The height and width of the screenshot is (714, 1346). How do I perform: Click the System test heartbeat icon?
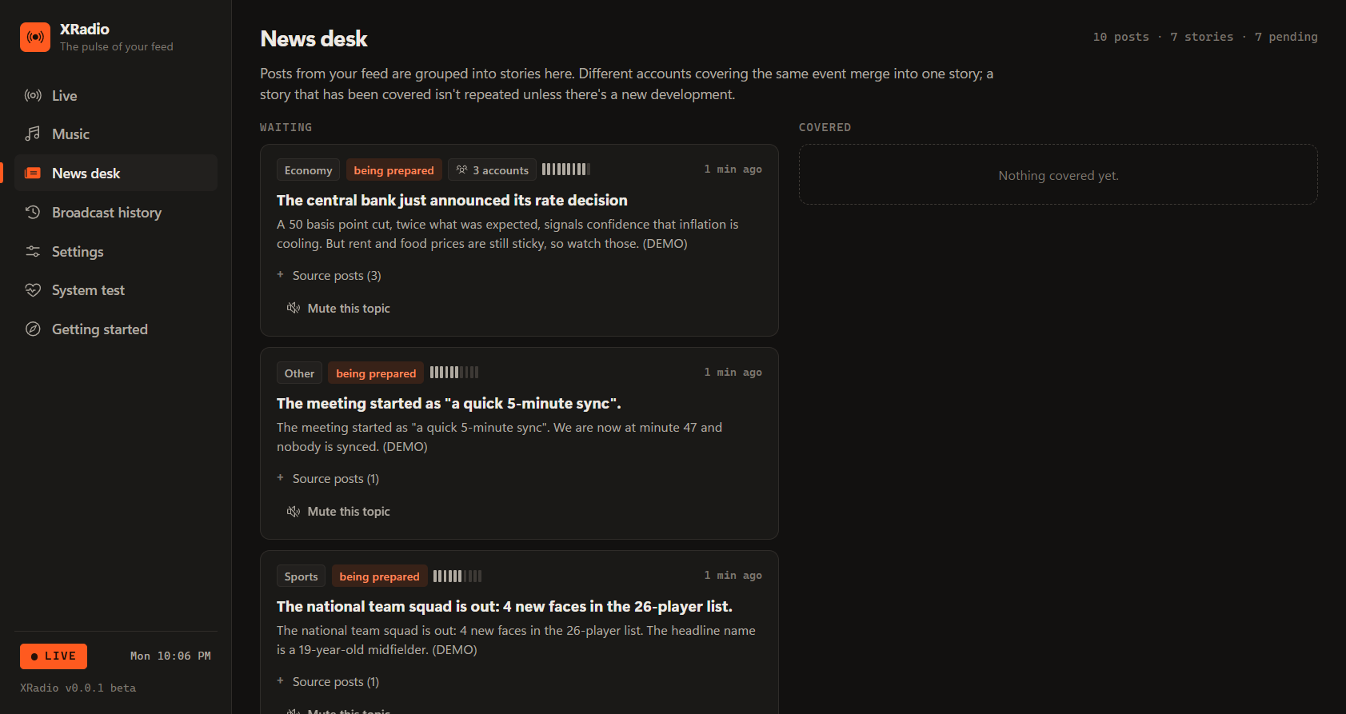coord(33,290)
